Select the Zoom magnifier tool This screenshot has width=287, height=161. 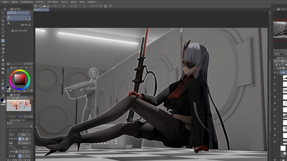pos(3,13)
